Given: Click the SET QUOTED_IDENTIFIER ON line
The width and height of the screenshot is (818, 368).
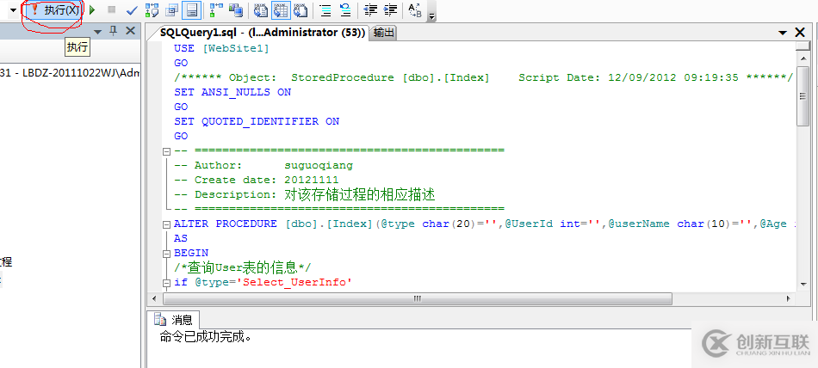Looking at the screenshot, I should [257, 121].
